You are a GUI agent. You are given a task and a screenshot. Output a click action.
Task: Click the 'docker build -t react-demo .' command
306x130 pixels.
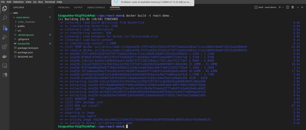149,16
